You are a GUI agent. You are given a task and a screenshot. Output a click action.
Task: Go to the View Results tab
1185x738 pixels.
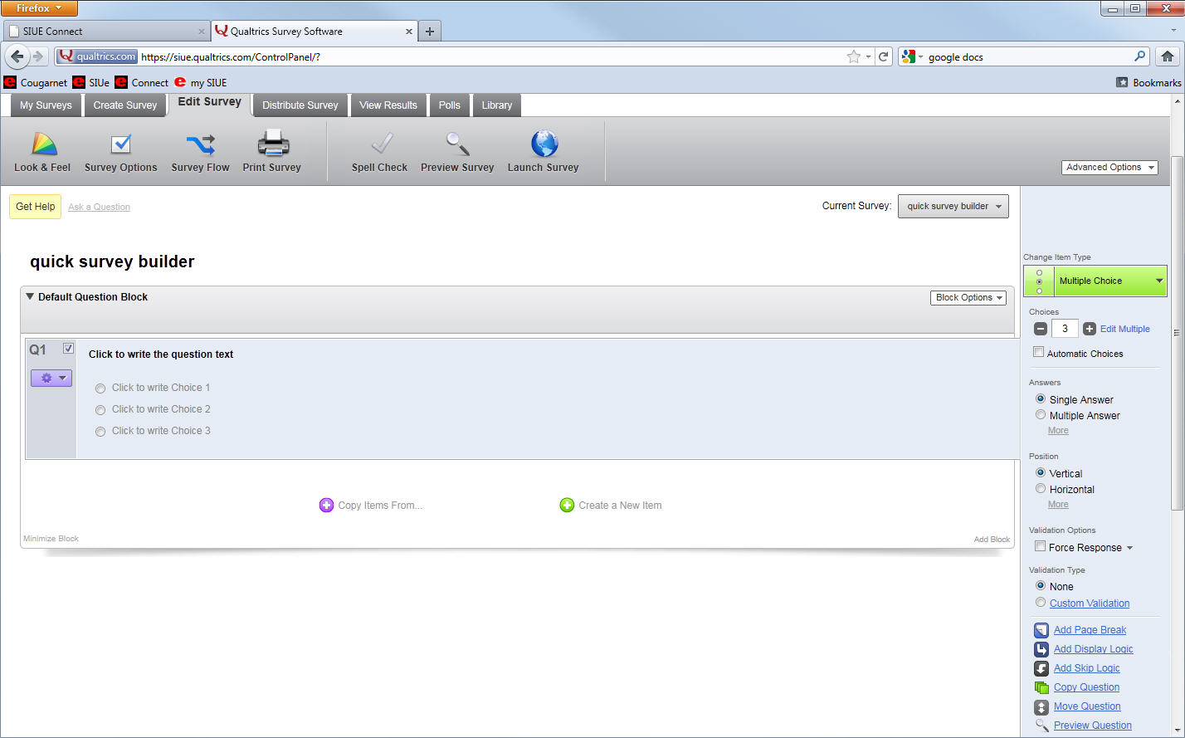pyautogui.click(x=388, y=105)
